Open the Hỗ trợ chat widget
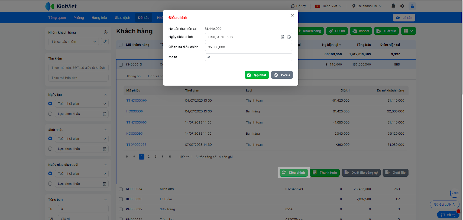Image resolution: width=463 pixels, height=220 pixels. [448, 215]
